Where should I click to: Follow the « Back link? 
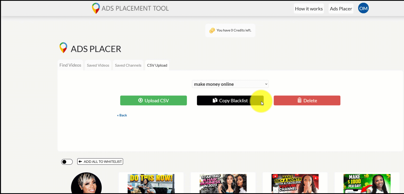click(x=122, y=115)
